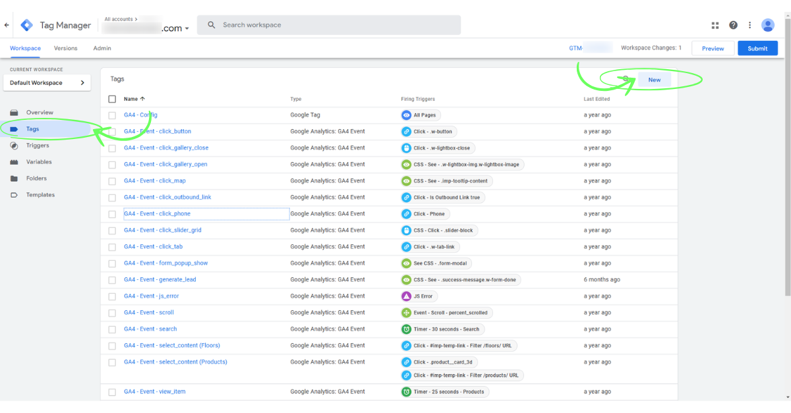The height and width of the screenshot is (413, 791).
Task: Check the click_gallery_close tag checkbox
Action: pos(112,148)
